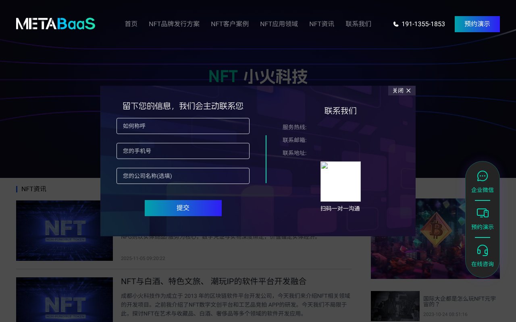Image resolution: width=516 pixels, height=322 pixels.
Task: Select 联系我们 from the navigation bar
Action: coord(358,24)
